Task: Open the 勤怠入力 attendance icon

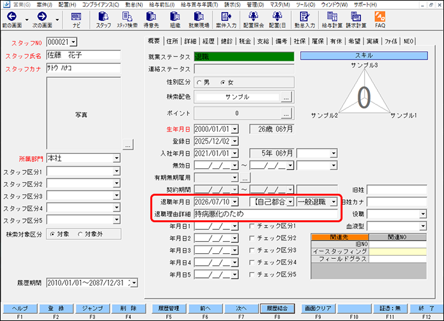Action: [304, 20]
